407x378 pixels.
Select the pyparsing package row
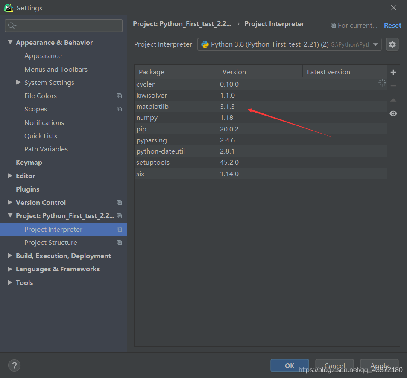pyautogui.click(x=261, y=140)
